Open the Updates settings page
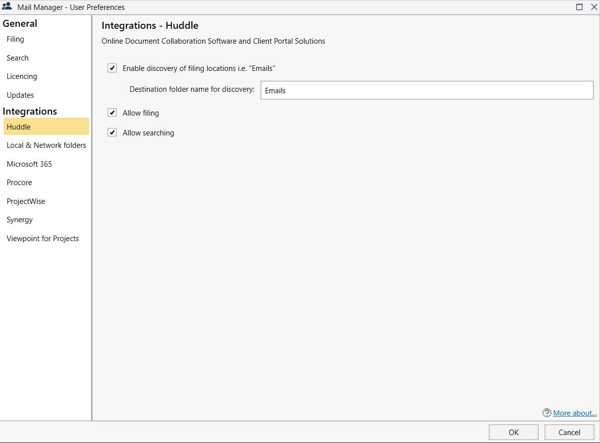The image size is (600, 443). 20,95
